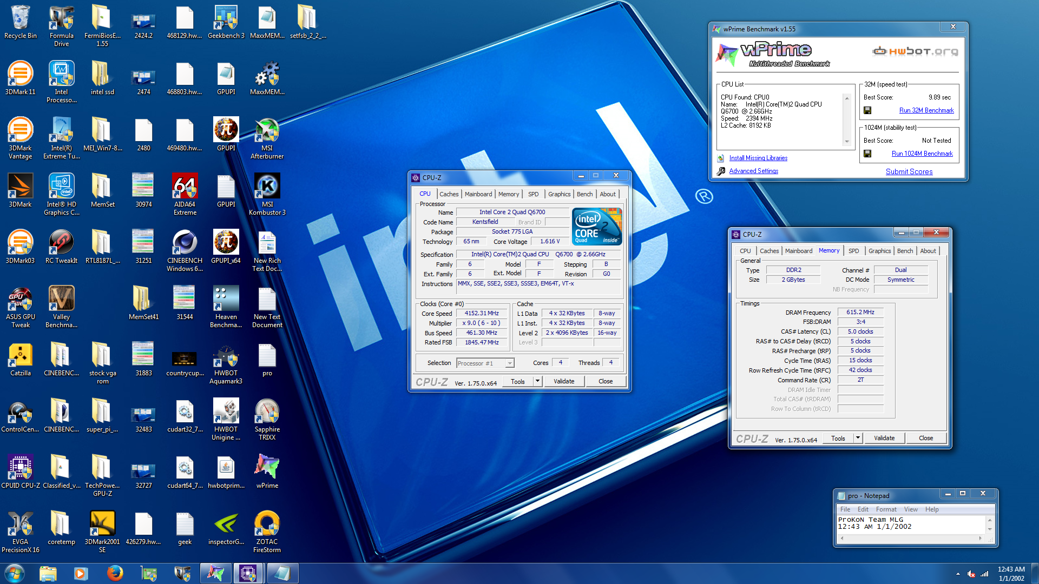Open Heaven Benchmark desktop icon
The width and height of the screenshot is (1039, 584).
pos(226,308)
